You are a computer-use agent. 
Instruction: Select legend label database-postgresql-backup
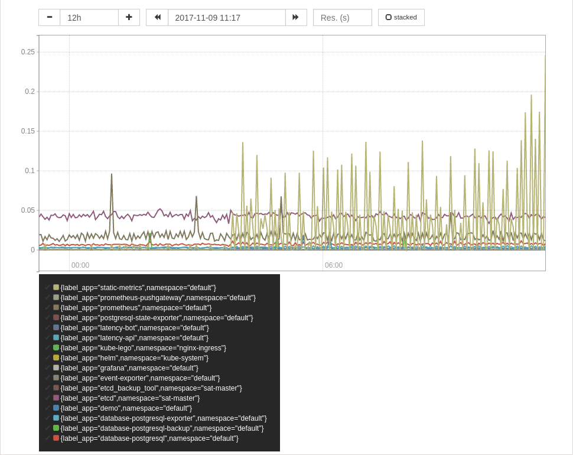(x=162, y=428)
